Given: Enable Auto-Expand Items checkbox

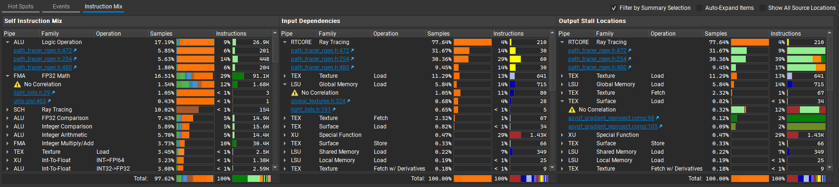Looking at the screenshot, I should click(x=700, y=8).
